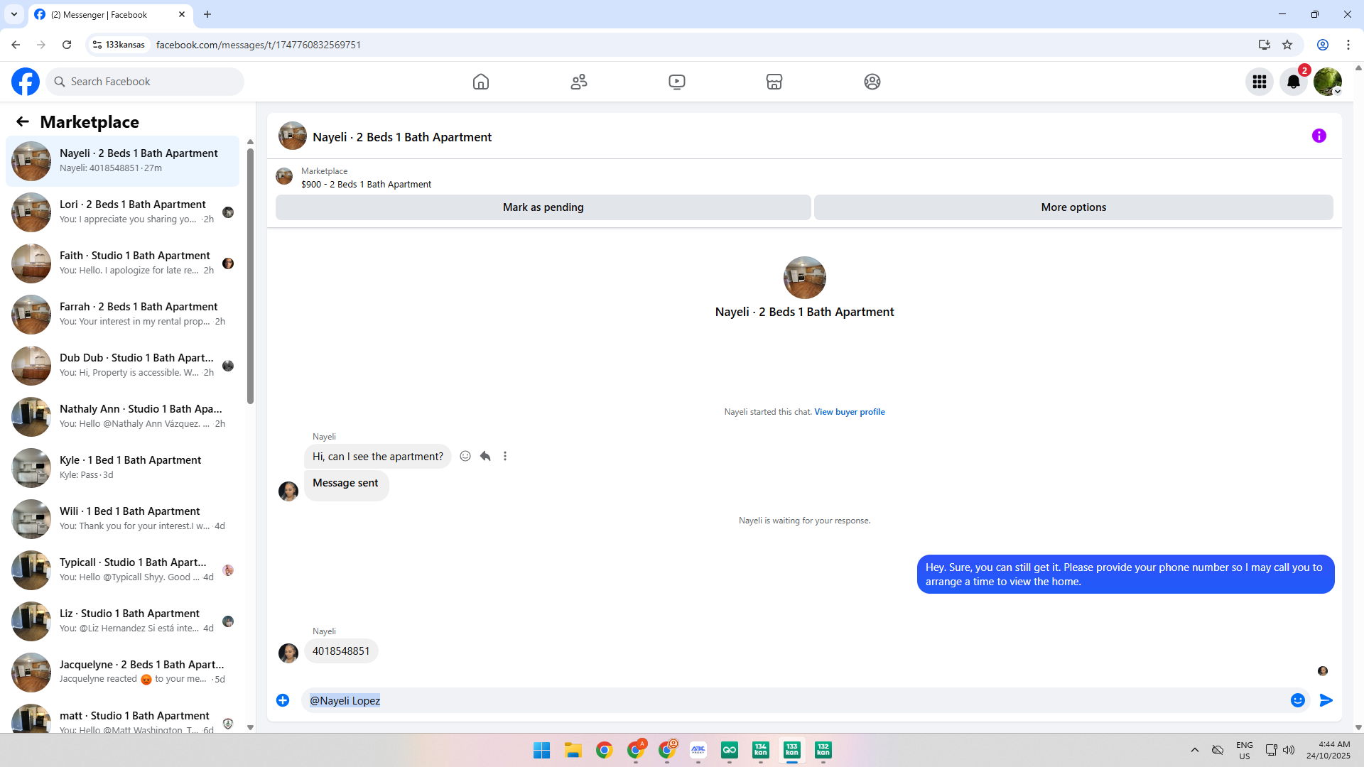
Task: Click the address bar URL
Action: [259, 45]
